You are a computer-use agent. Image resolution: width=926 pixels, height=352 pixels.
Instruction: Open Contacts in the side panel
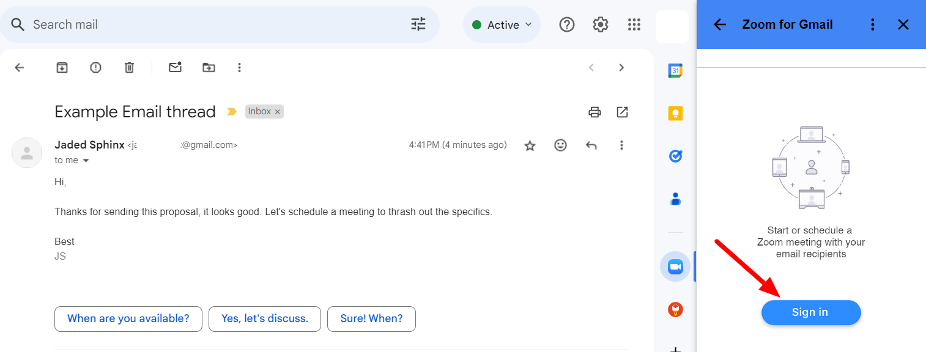click(675, 199)
